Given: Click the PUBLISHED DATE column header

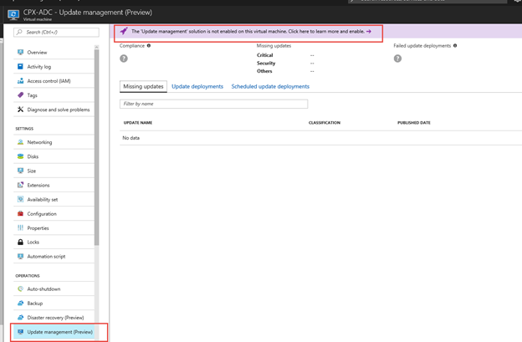Looking at the screenshot, I should 414,123.
